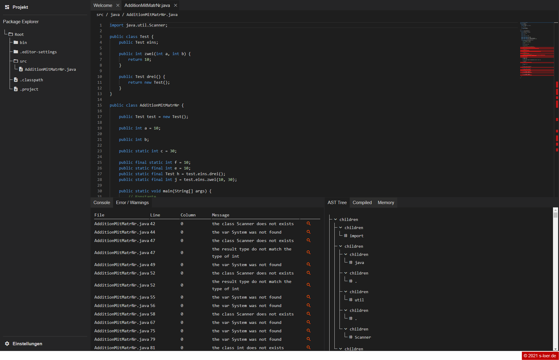Select the .editor-settings folder
Screen dimensions: 559x360
click(38, 52)
